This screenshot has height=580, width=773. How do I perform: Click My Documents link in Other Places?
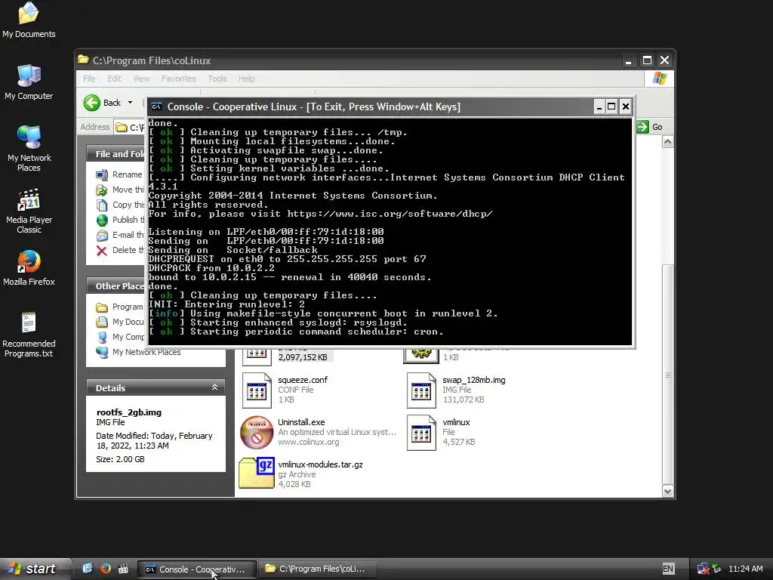[x=128, y=322]
